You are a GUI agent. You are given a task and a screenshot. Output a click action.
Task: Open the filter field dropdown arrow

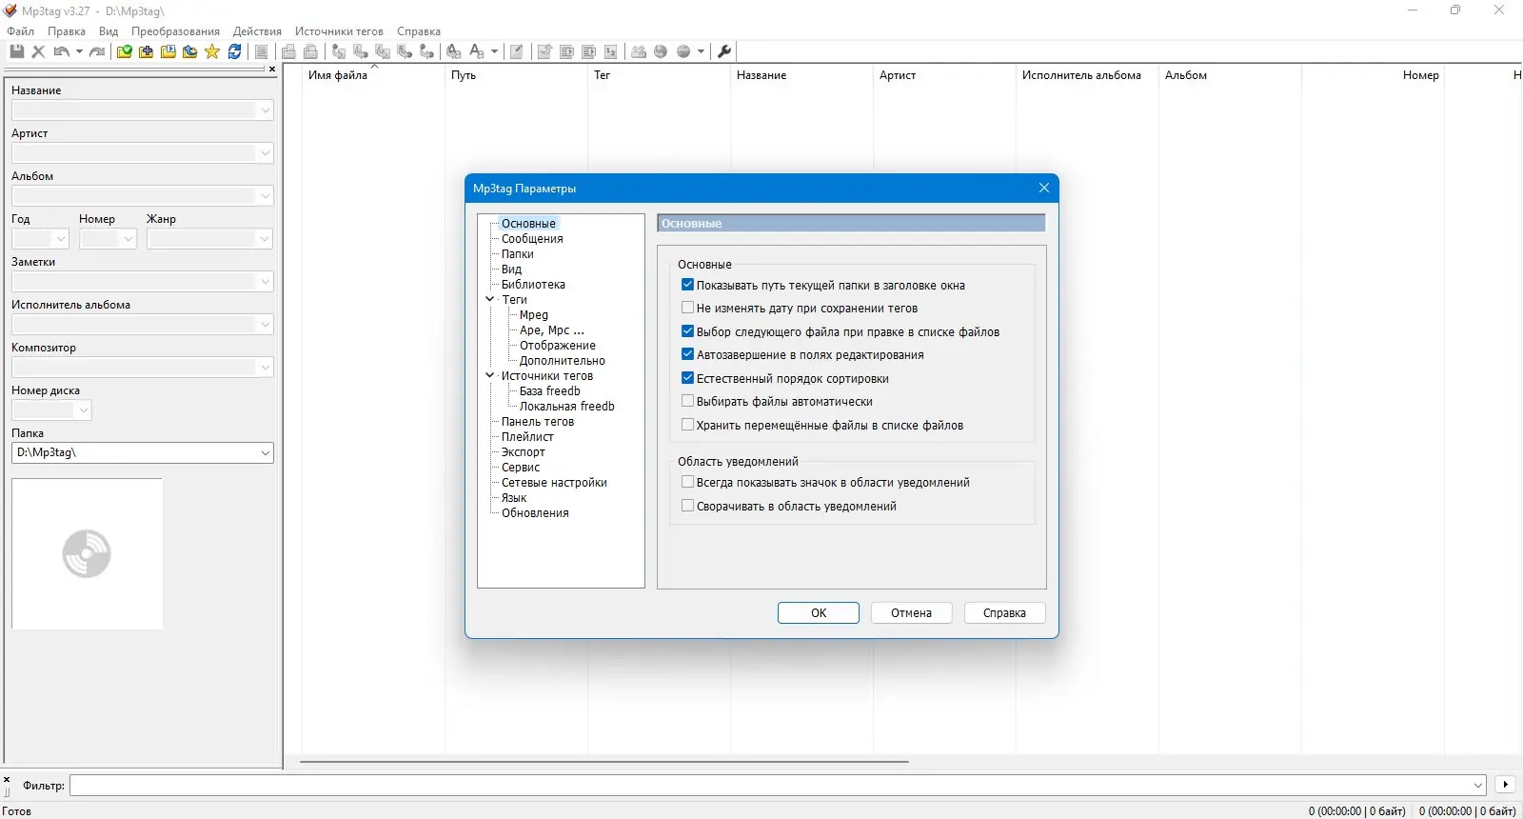(1478, 786)
